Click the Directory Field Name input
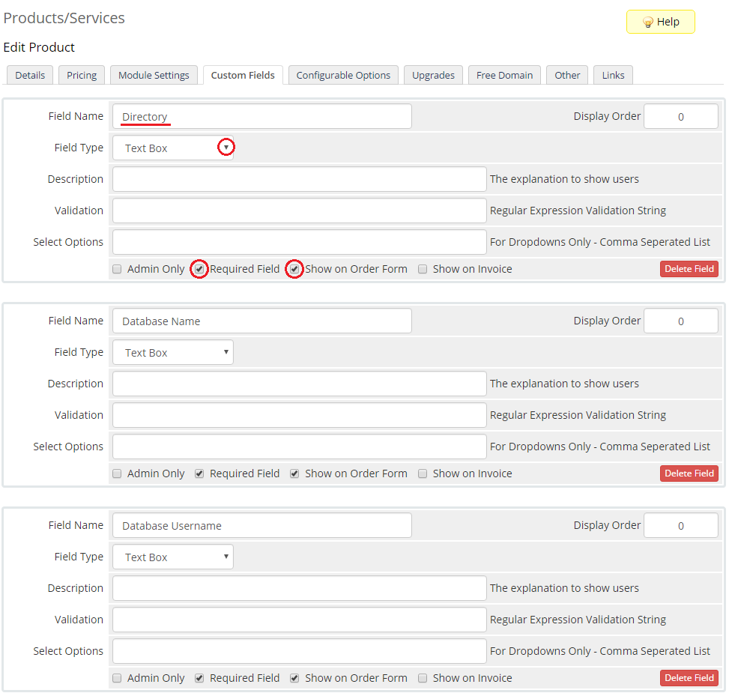The height and width of the screenshot is (699, 729). coord(261,116)
